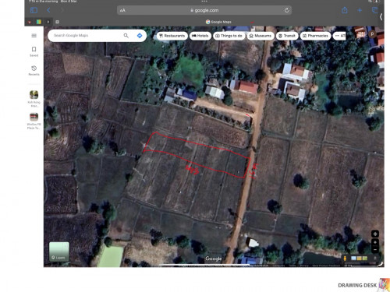Open the second recent place thumbnail in sidebar

(34, 117)
